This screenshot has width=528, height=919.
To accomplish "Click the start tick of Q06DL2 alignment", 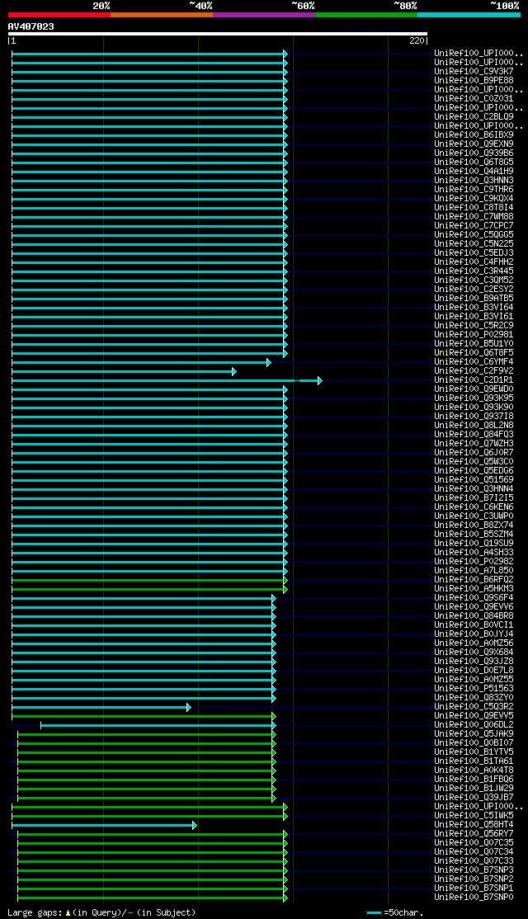I will [40, 726].
